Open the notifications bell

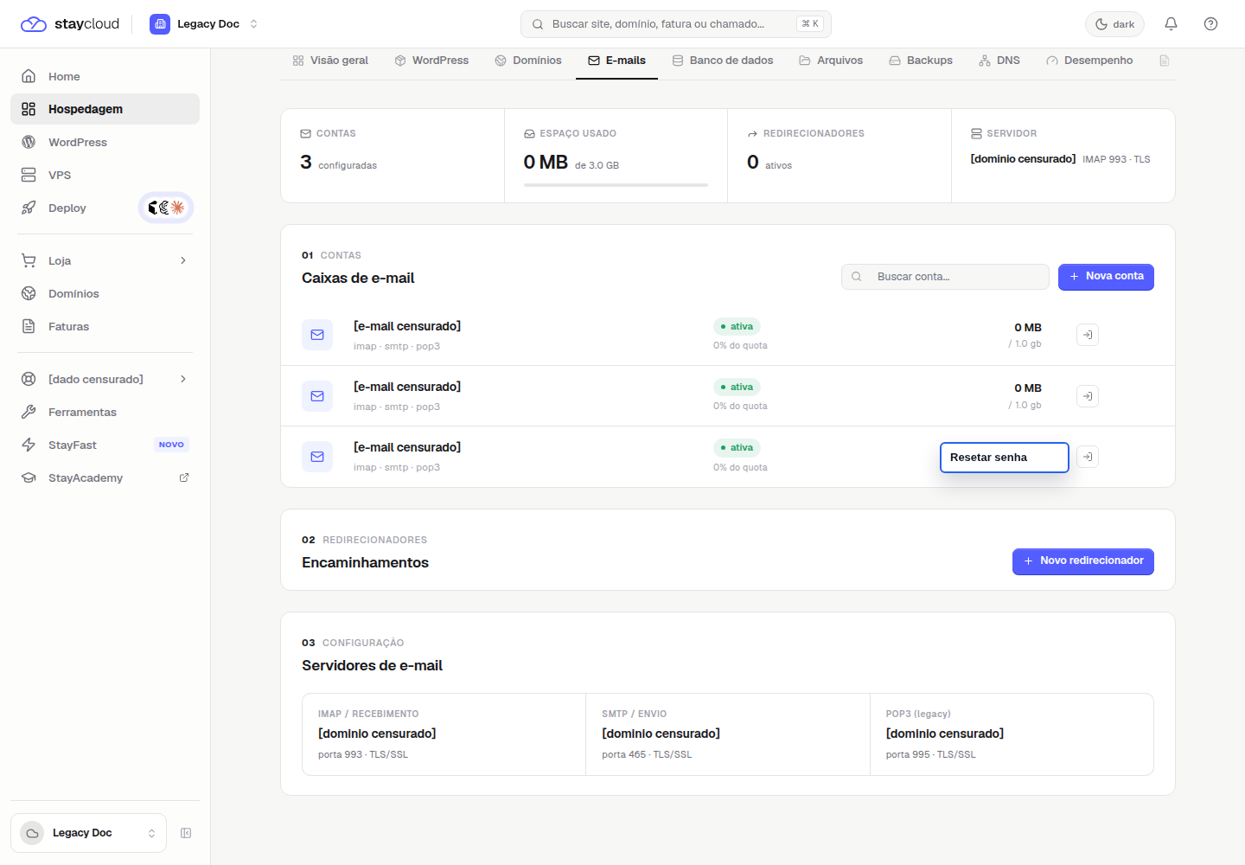pyautogui.click(x=1171, y=24)
